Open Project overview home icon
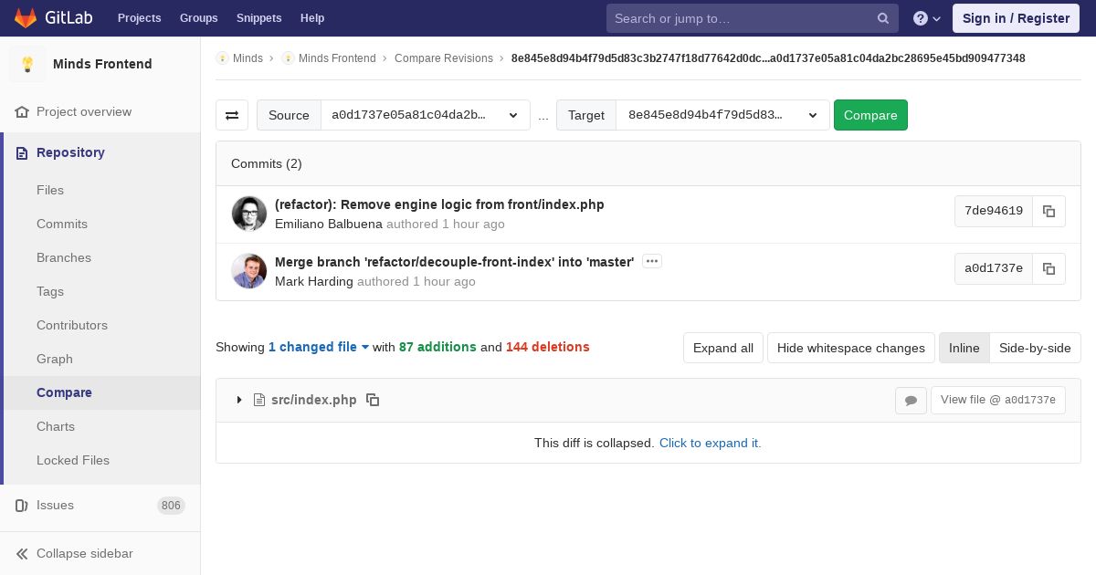 point(22,111)
